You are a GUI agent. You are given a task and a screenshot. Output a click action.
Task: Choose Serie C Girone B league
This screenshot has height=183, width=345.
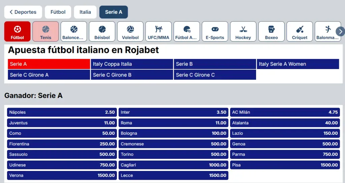tap(132, 75)
